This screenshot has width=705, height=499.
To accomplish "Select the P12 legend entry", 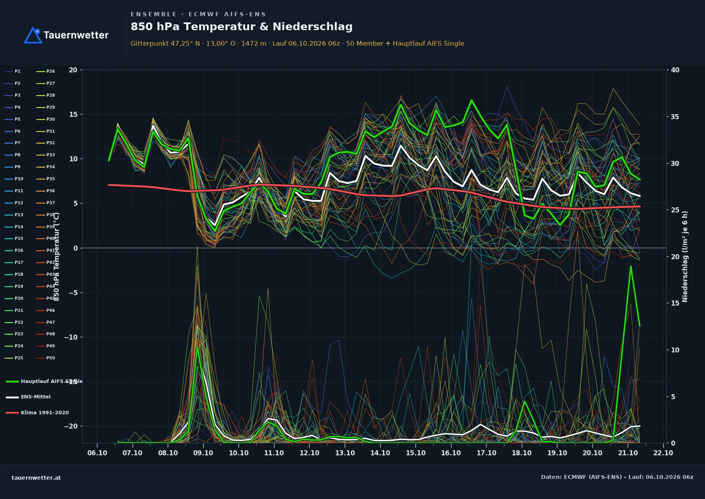I will click(14, 203).
